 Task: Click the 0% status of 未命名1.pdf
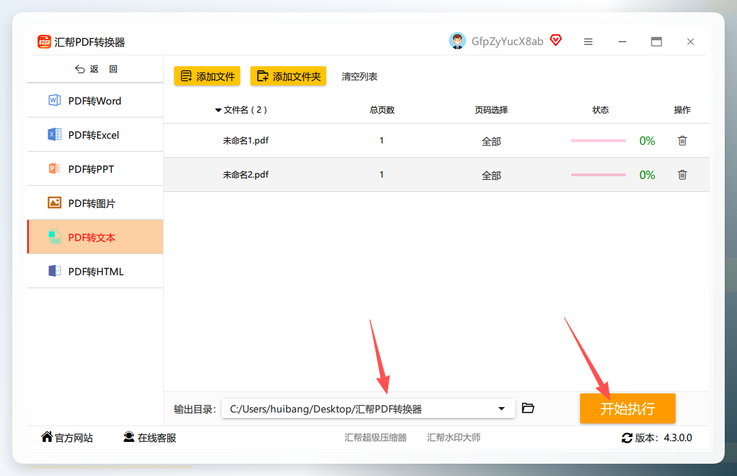(647, 141)
